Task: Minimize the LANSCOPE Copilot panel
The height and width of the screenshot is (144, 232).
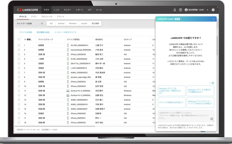Action: click(213, 19)
